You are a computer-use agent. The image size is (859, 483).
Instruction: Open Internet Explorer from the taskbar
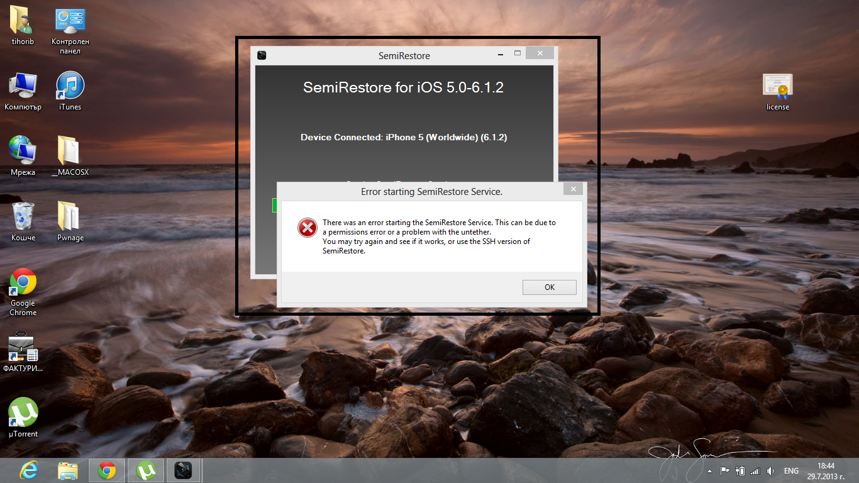tap(29, 470)
